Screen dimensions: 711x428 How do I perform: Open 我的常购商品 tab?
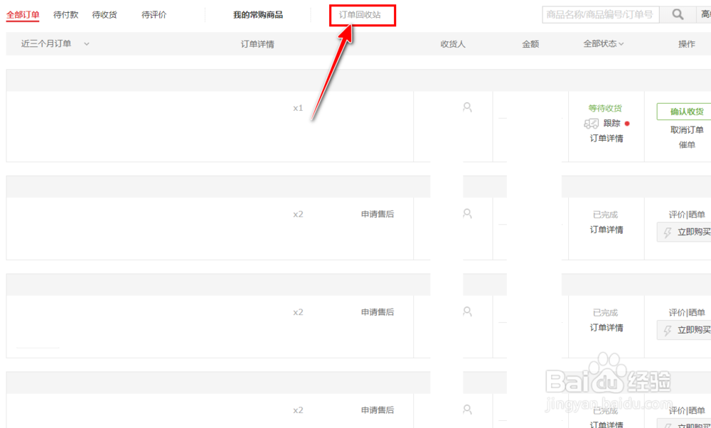tap(258, 15)
